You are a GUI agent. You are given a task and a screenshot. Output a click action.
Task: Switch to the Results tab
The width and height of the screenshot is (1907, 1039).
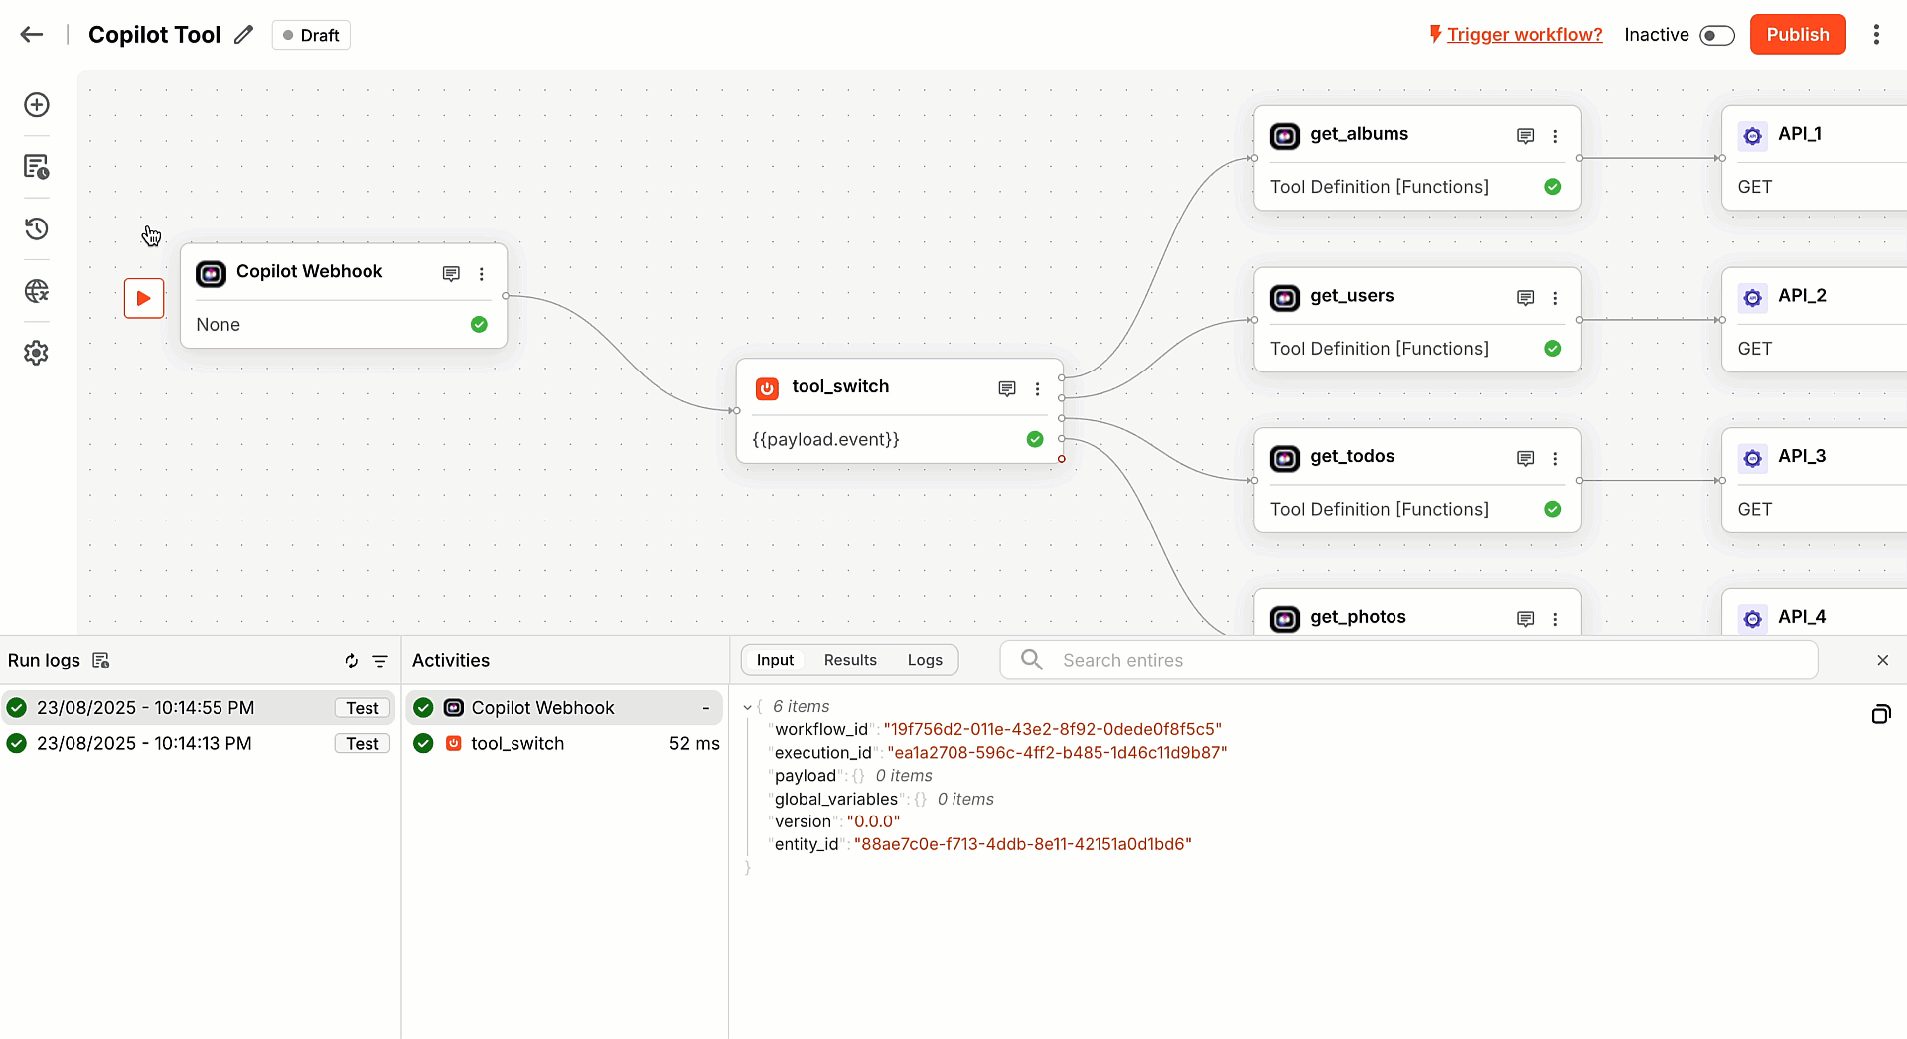[850, 660]
